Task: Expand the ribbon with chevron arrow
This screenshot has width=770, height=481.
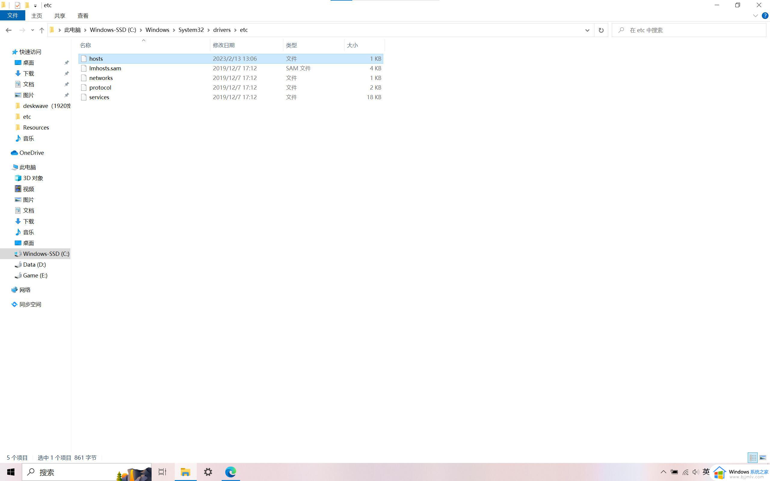Action: point(755,16)
